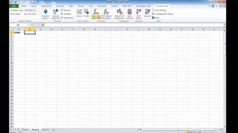Switch to the Home ribbon tab
This screenshot has height=133, width=238.
point(24,6)
